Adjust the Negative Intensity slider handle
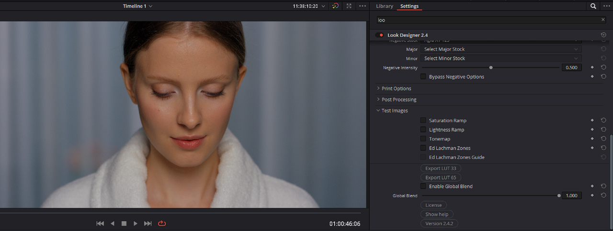 coord(491,67)
